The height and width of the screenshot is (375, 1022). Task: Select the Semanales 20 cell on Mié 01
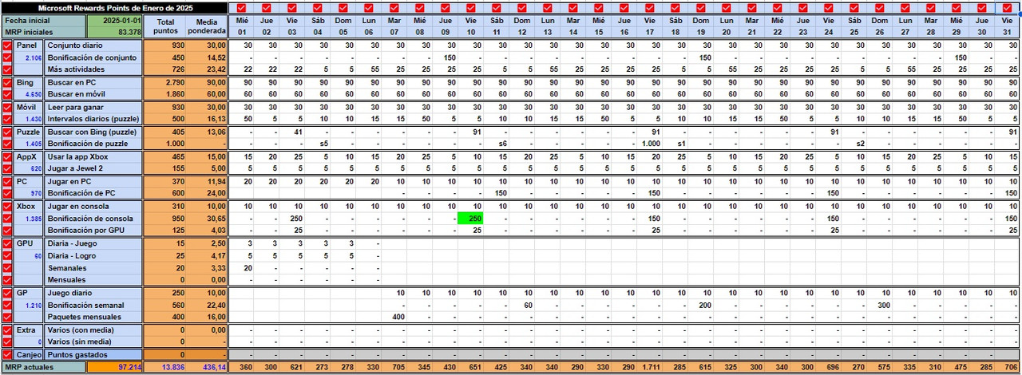[243, 268]
